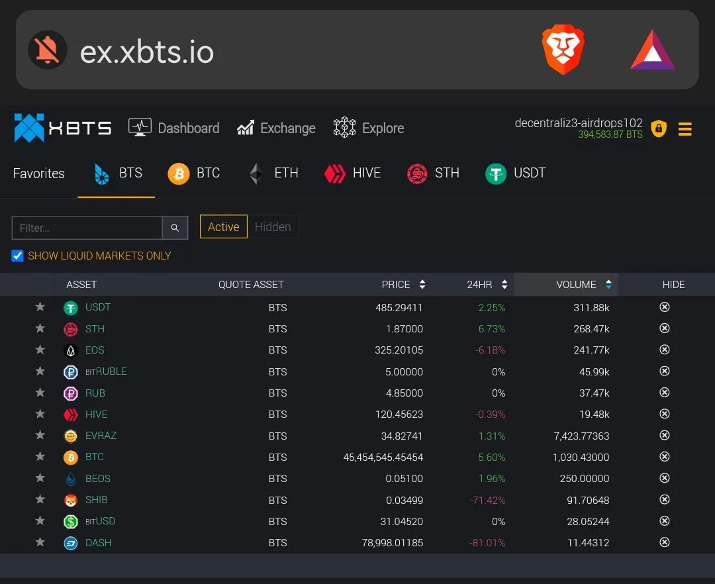
Task: Hide the bitRUBLE market row
Action: pyautogui.click(x=665, y=371)
